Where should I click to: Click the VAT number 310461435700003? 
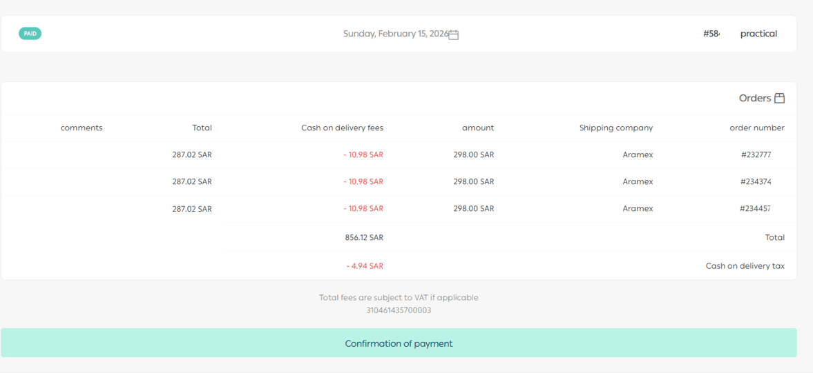pos(399,310)
